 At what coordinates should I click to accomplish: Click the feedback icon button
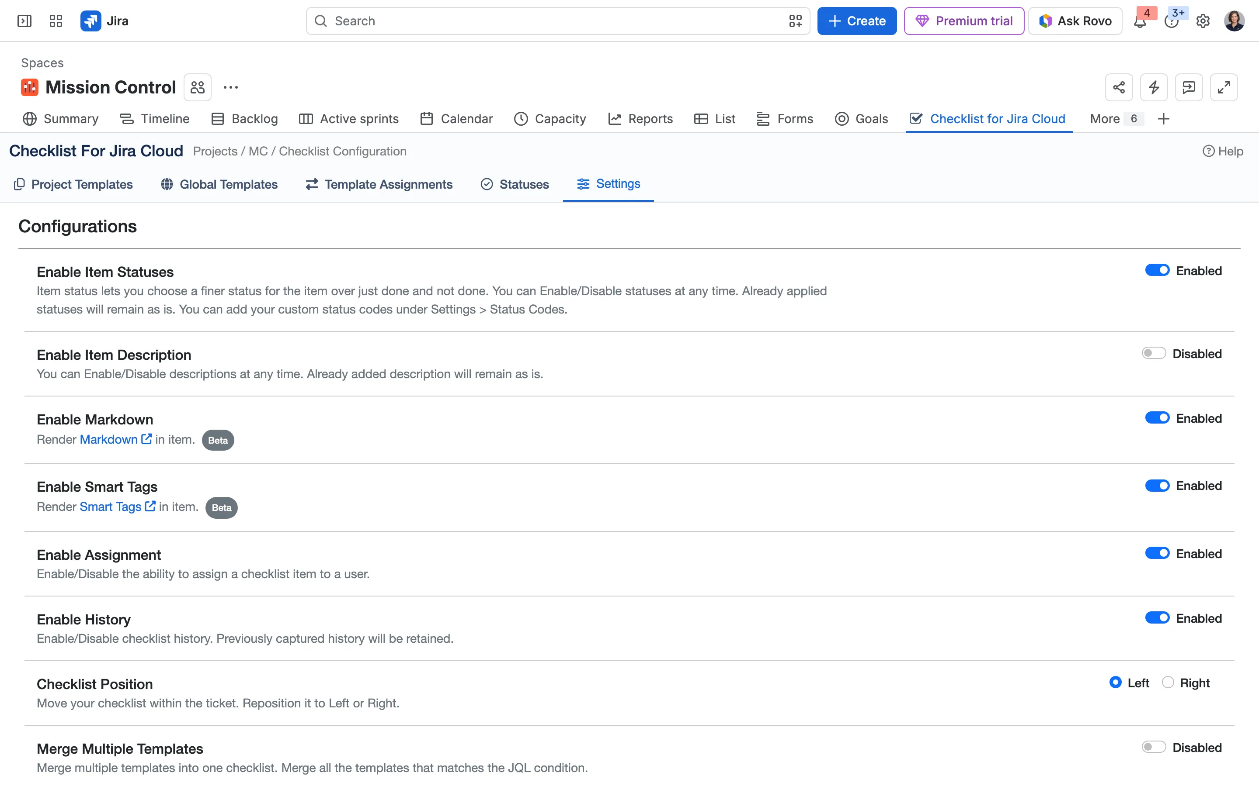pos(1189,87)
